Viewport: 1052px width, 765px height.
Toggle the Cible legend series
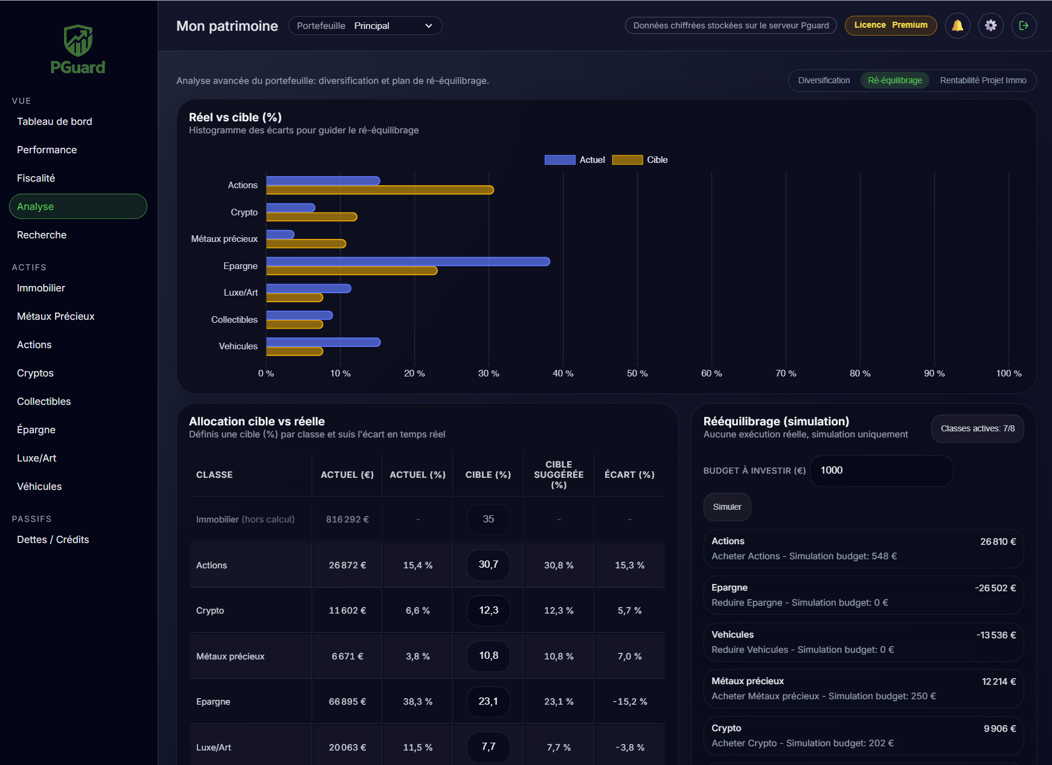(640, 160)
